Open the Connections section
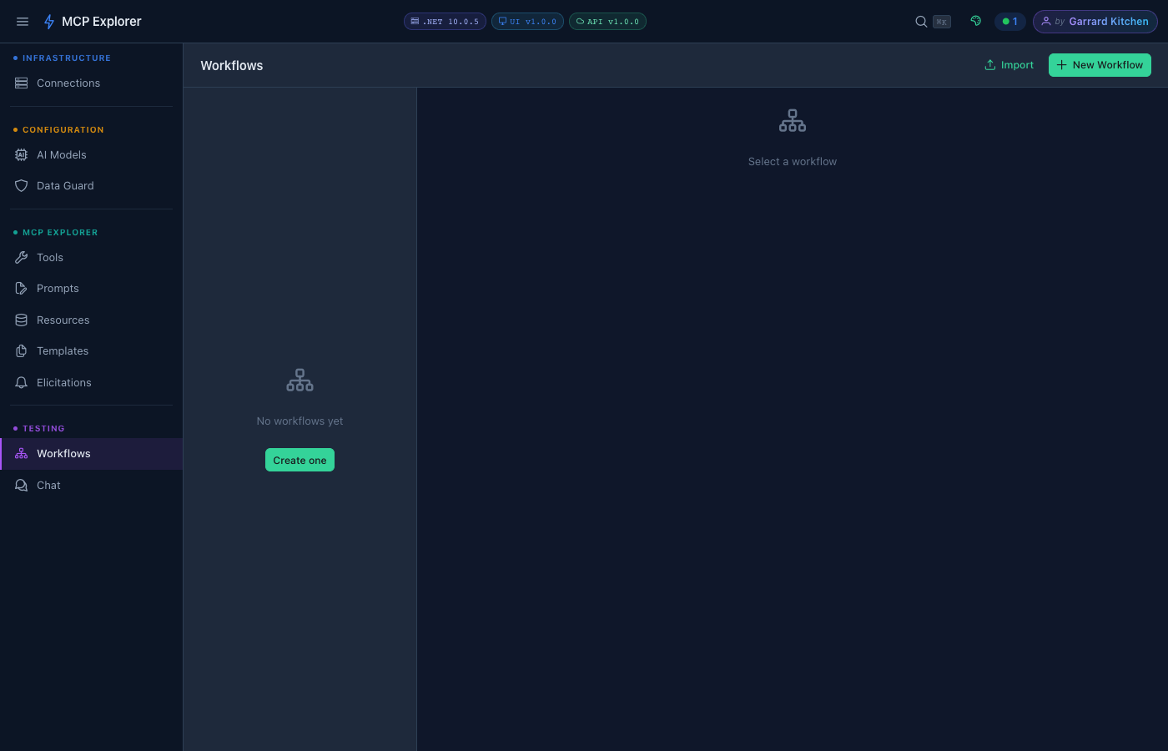Viewport: 1168px width, 751px height. click(x=68, y=83)
